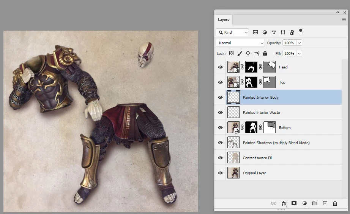The width and height of the screenshot is (350, 214).
Task: Click the pixel layer filter icon
Action: click(255, 33)
